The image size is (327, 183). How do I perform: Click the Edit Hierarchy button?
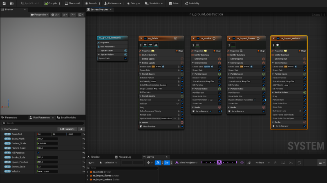pos(67,129)
